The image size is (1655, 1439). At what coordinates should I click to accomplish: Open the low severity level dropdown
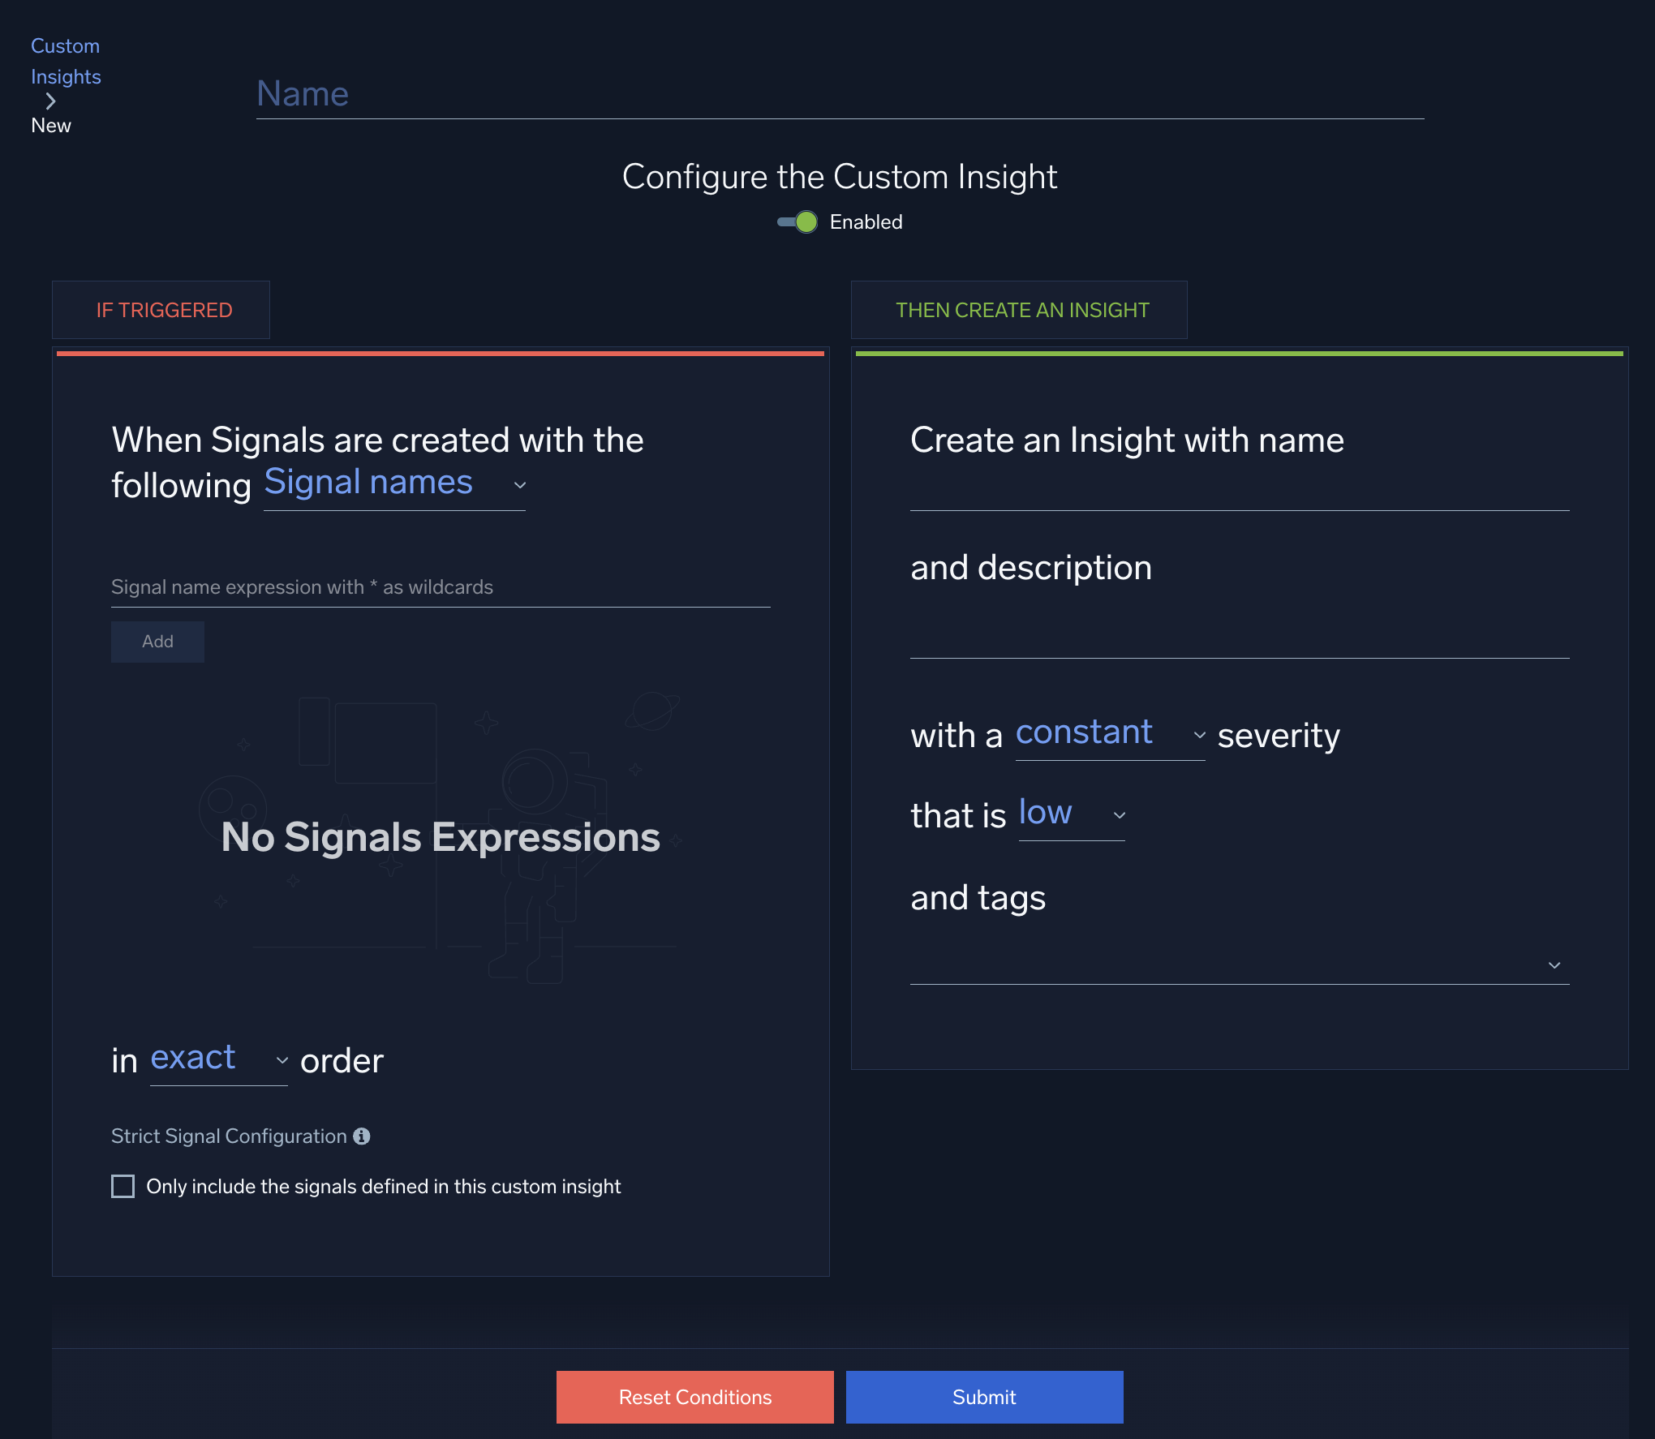(1044, 811)
